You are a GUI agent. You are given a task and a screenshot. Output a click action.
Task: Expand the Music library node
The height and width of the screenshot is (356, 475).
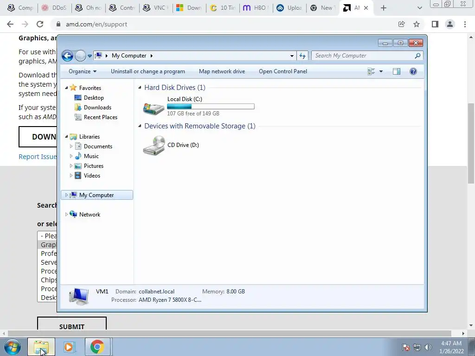pyautogui.click(x=71, y=156)
